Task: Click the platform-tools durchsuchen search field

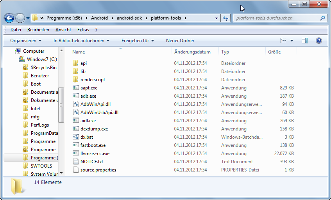Action: [x=277, y=18]
